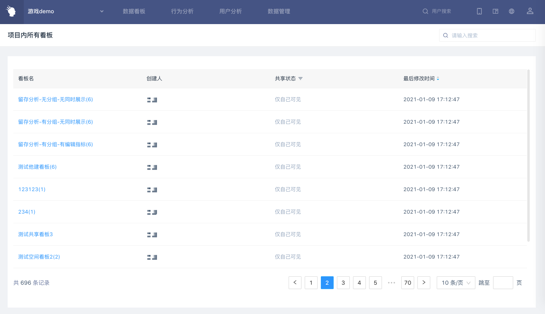Click the filter icon beside 共享状态
545x314 pixels.
pyautogui.click(x=300, y=79)
